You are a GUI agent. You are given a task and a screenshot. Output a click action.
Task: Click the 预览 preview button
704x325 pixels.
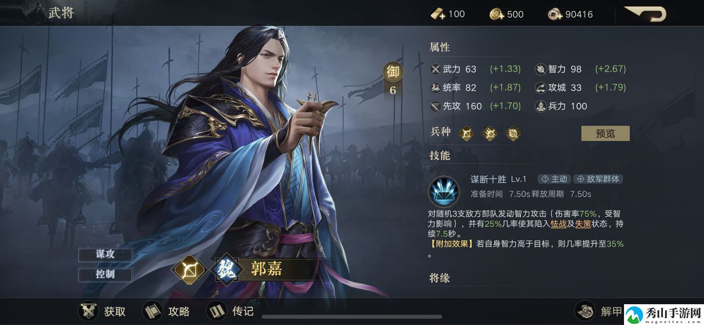click(x=605, y=133)
